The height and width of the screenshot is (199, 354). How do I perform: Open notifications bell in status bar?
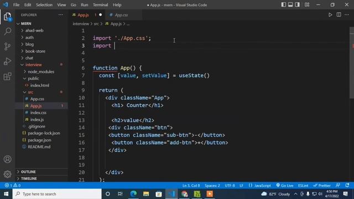(347, 186)
